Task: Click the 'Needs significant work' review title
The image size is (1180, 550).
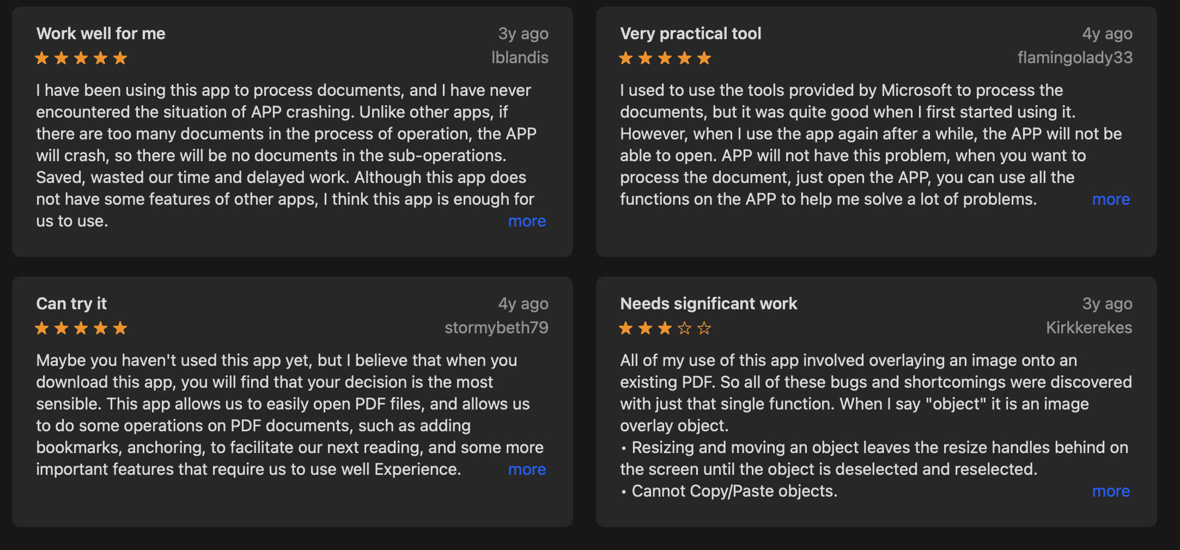Action: (x=708, y=304)
